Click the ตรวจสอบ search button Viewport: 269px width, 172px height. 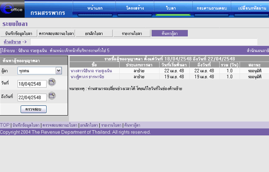tap(34, 109)
